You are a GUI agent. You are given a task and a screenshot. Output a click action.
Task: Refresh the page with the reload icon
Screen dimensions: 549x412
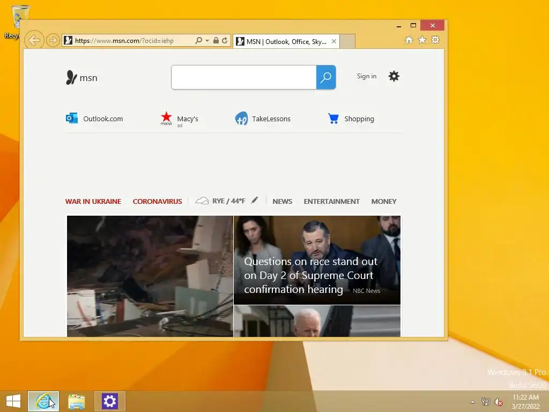point(225,40)
